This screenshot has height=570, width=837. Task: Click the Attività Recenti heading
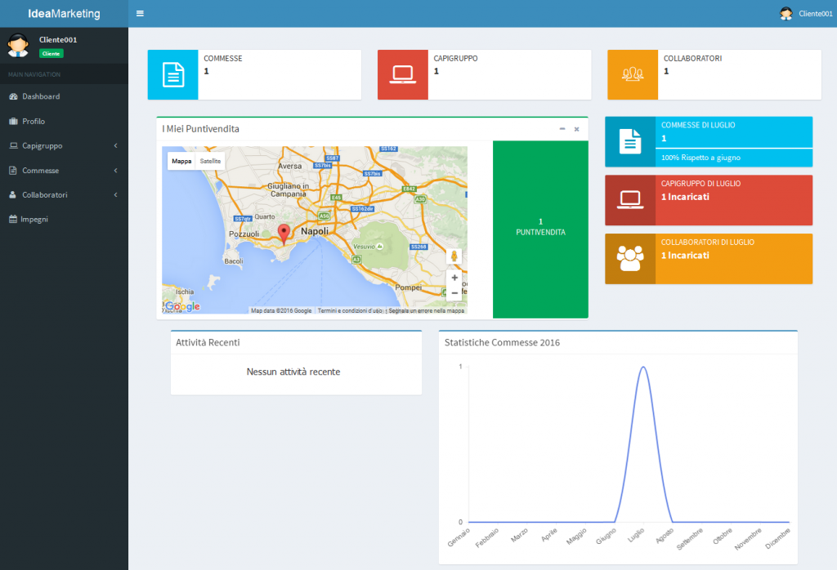(208, 342)
